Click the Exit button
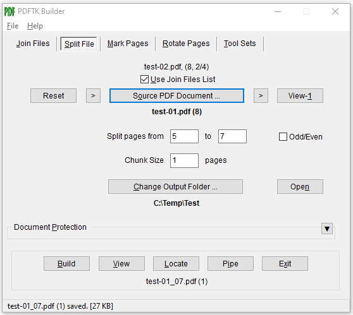Image resolution: width=353 pixels, height=315 pixels. pos(285,263)
